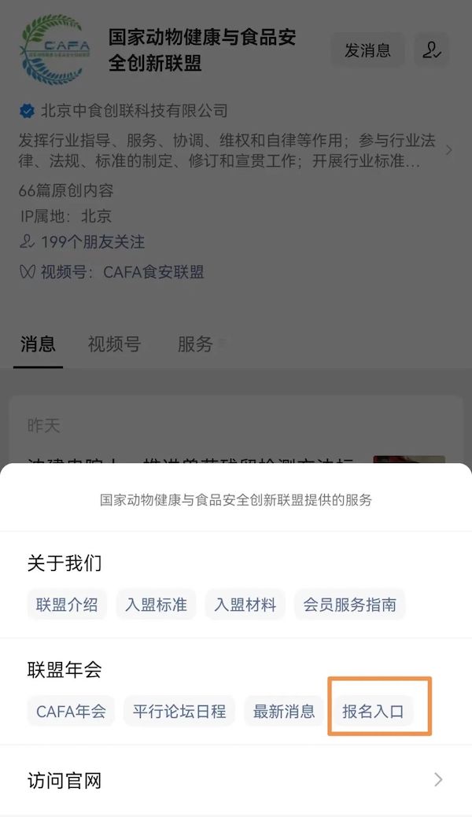
Task: Open the 访问官网 link row
Action: 236,780
